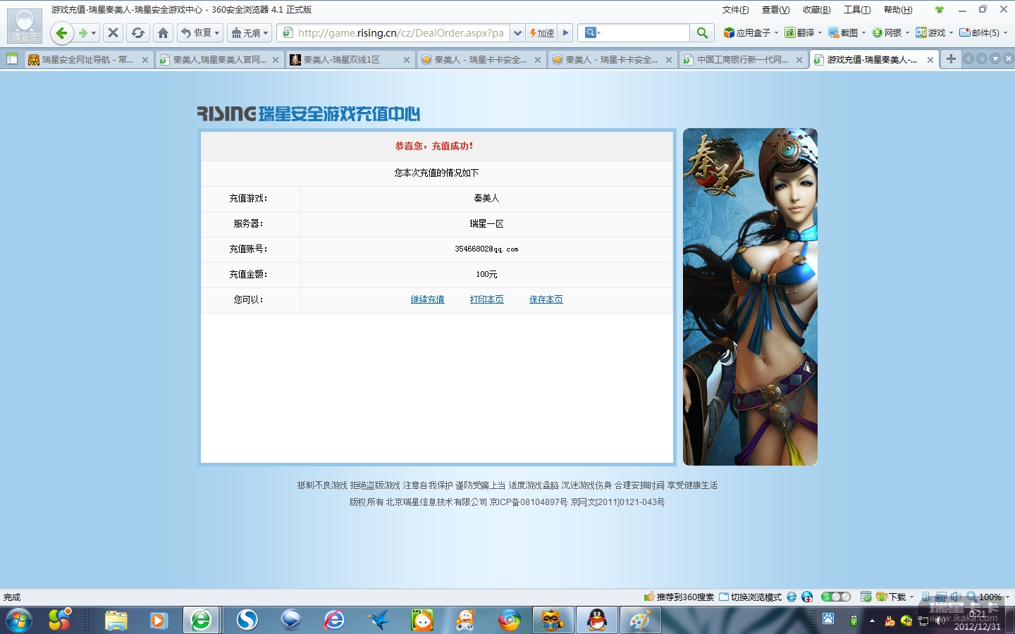The height and width of the screenshot is (634, 1015).
Task: Add a new browser tab
Action: [951, 59]
